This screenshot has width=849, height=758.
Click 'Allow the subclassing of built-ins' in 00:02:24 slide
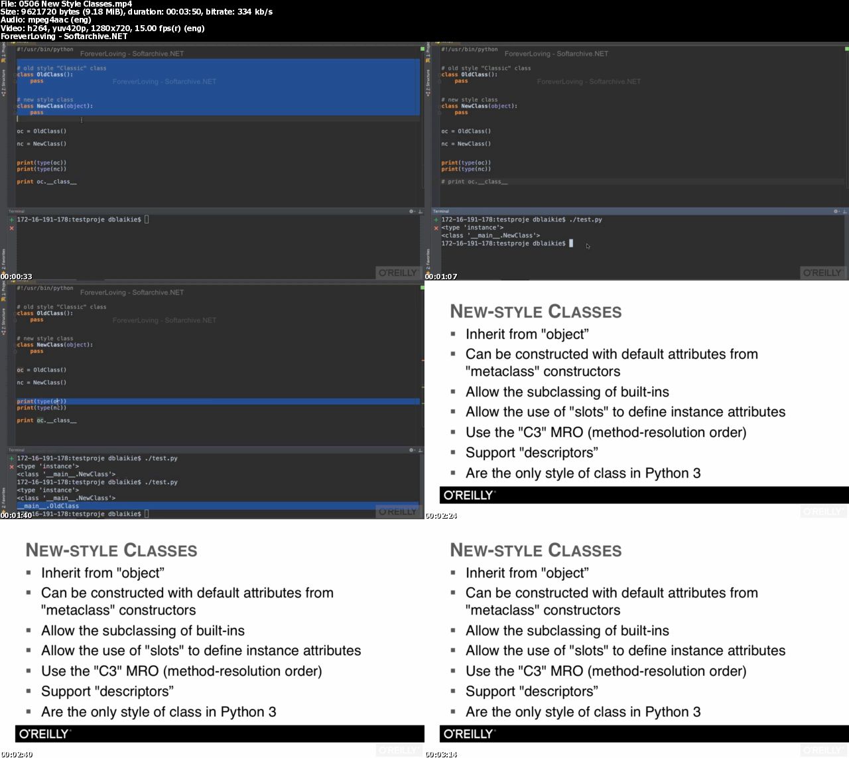pyautogui.click(x=567, y=392)
